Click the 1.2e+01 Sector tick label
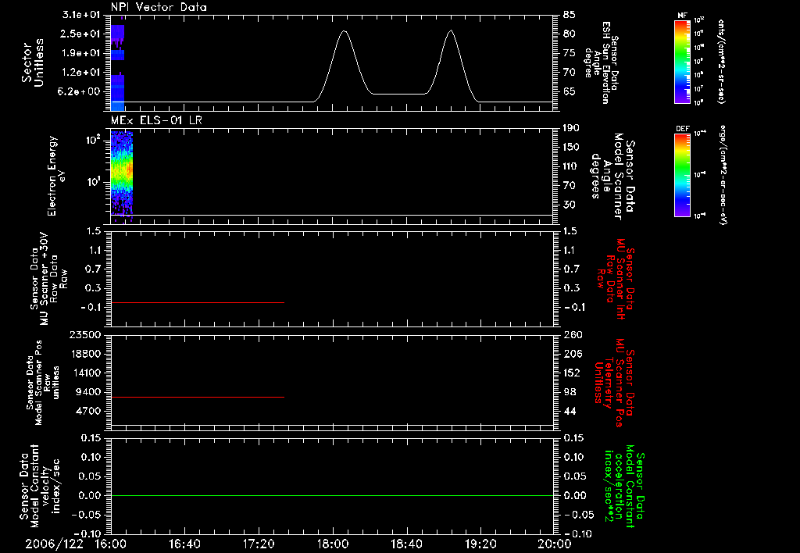This screenshot has width=800, height=553. [x=80, y=73]
